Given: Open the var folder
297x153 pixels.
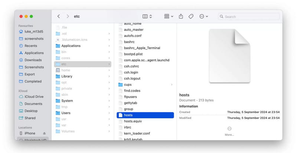Looking at the screenshot, I should tap(82, 125).
